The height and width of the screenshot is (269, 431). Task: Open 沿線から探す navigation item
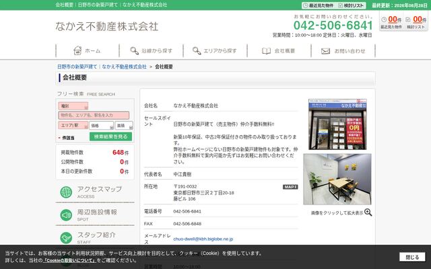coord(151,51)
